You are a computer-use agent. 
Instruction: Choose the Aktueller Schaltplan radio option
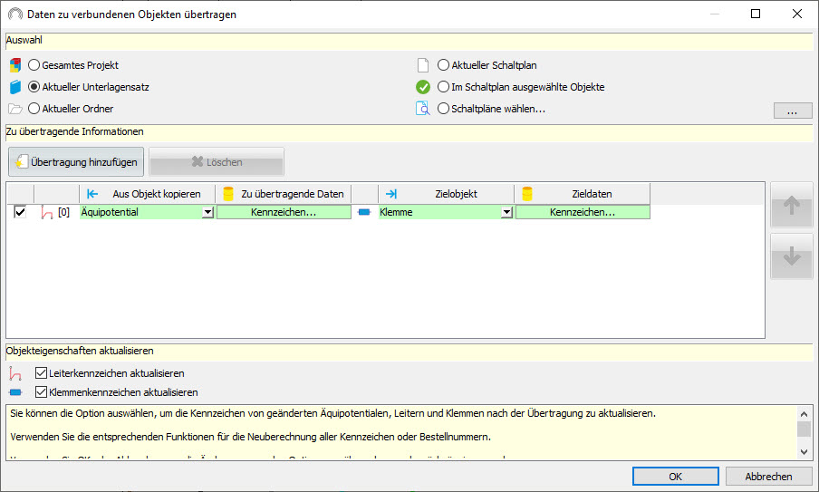444,65
